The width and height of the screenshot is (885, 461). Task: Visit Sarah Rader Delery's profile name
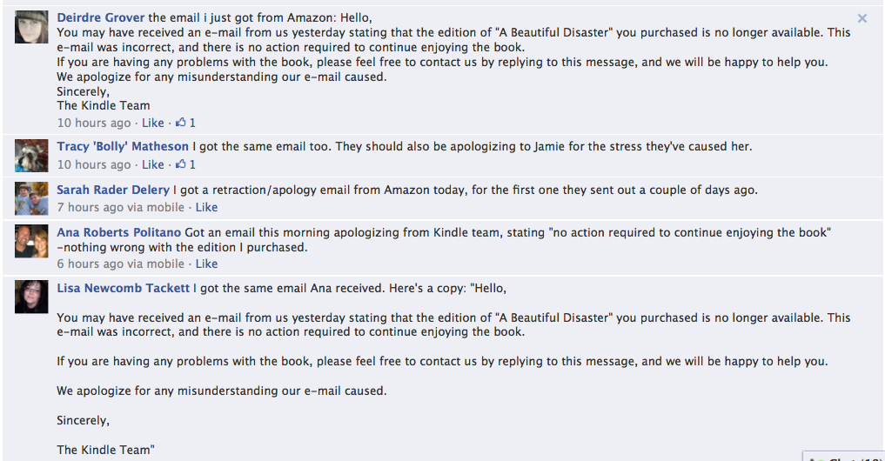point(113,190)
